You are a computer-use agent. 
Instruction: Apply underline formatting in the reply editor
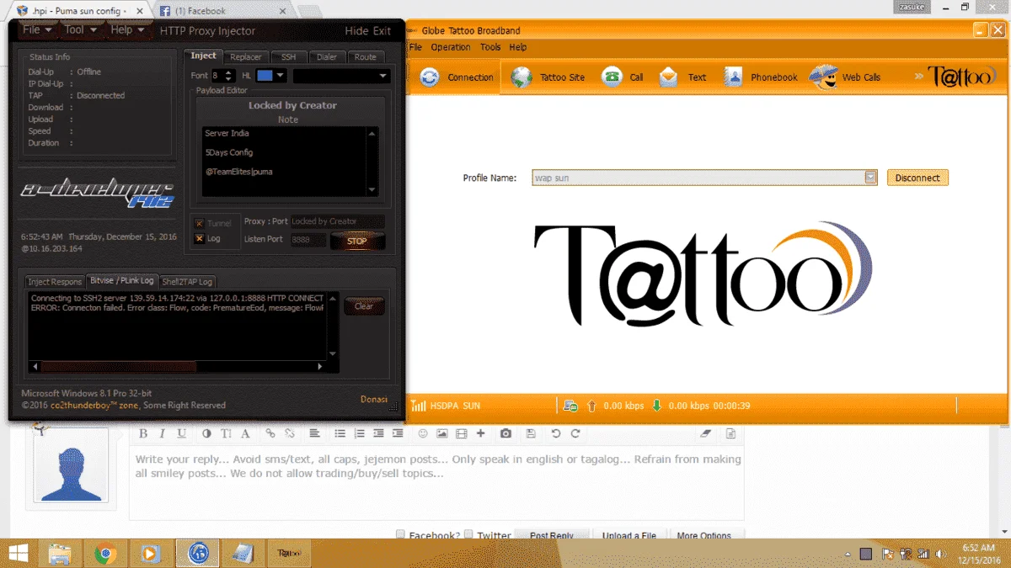pyautogui.click(x=182, y=433)
